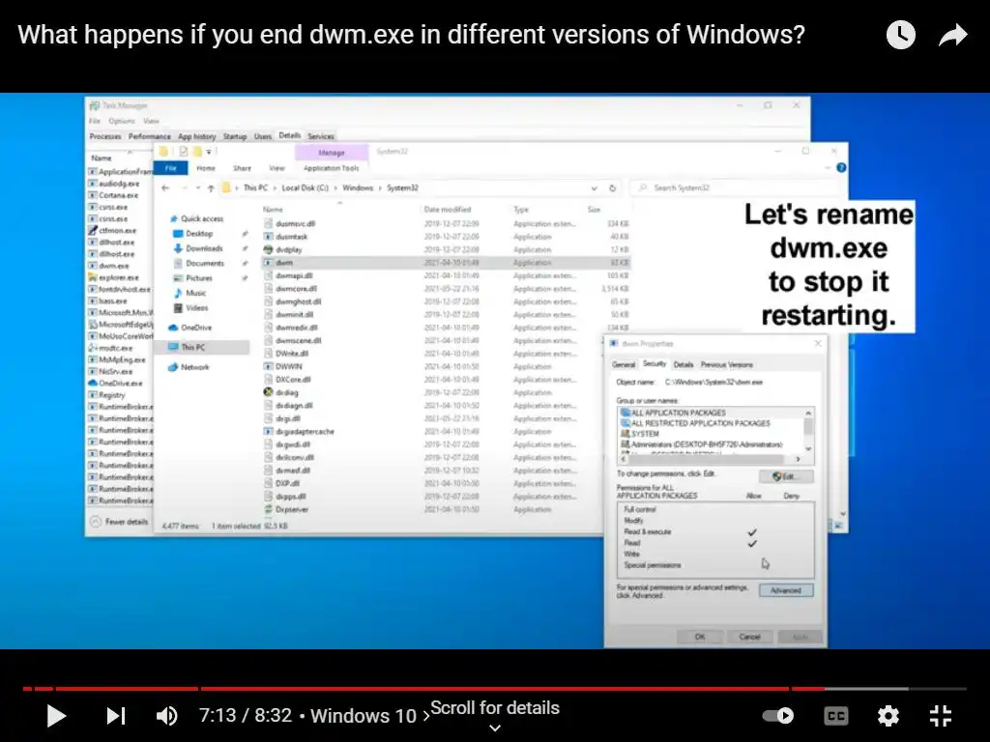The width and height of the screenshot is (990, 742).
Task: Click the Advanced button in Properties
Action: pyautogui.click(x=785, y=590)
